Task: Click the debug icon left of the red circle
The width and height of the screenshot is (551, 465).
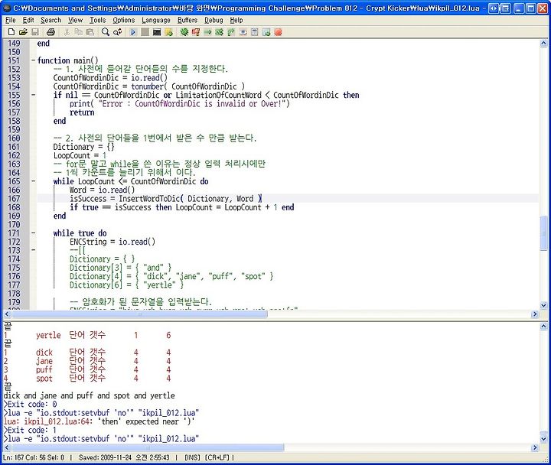Action: 266,32
